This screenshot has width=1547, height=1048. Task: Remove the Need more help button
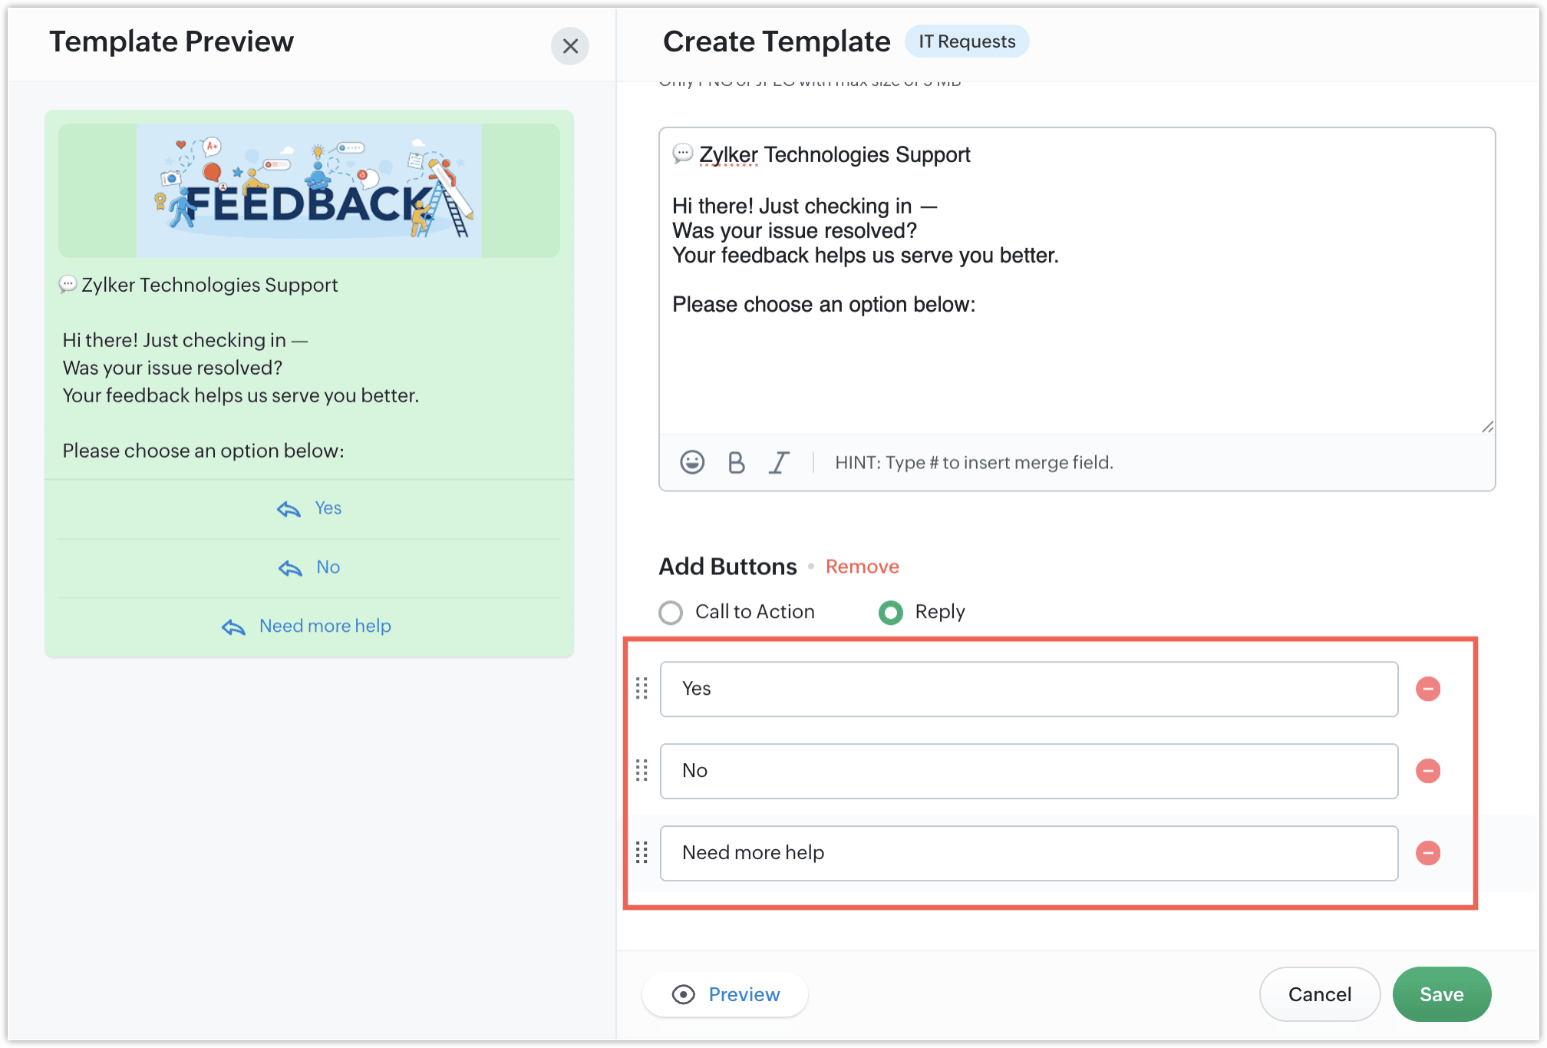[x=1427, y=853]
